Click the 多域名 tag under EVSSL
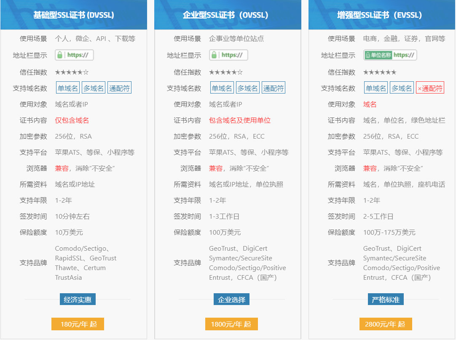The width and height of the screenshot is (456, 340). tap(401, 87)
